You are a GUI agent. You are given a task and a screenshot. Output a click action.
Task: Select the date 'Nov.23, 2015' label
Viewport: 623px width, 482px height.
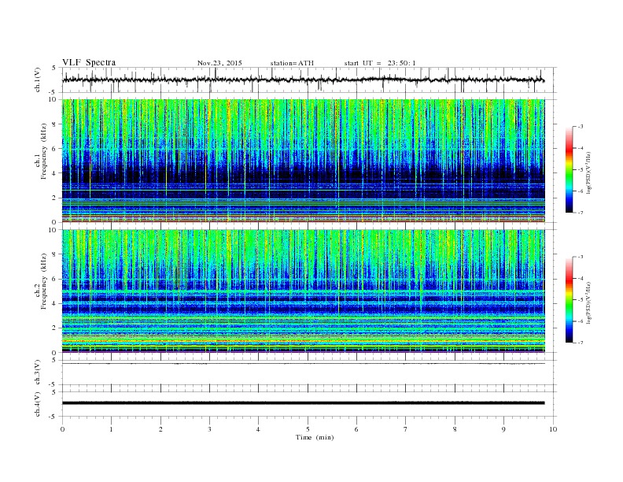pyautogui.click(x=219, y=63)
